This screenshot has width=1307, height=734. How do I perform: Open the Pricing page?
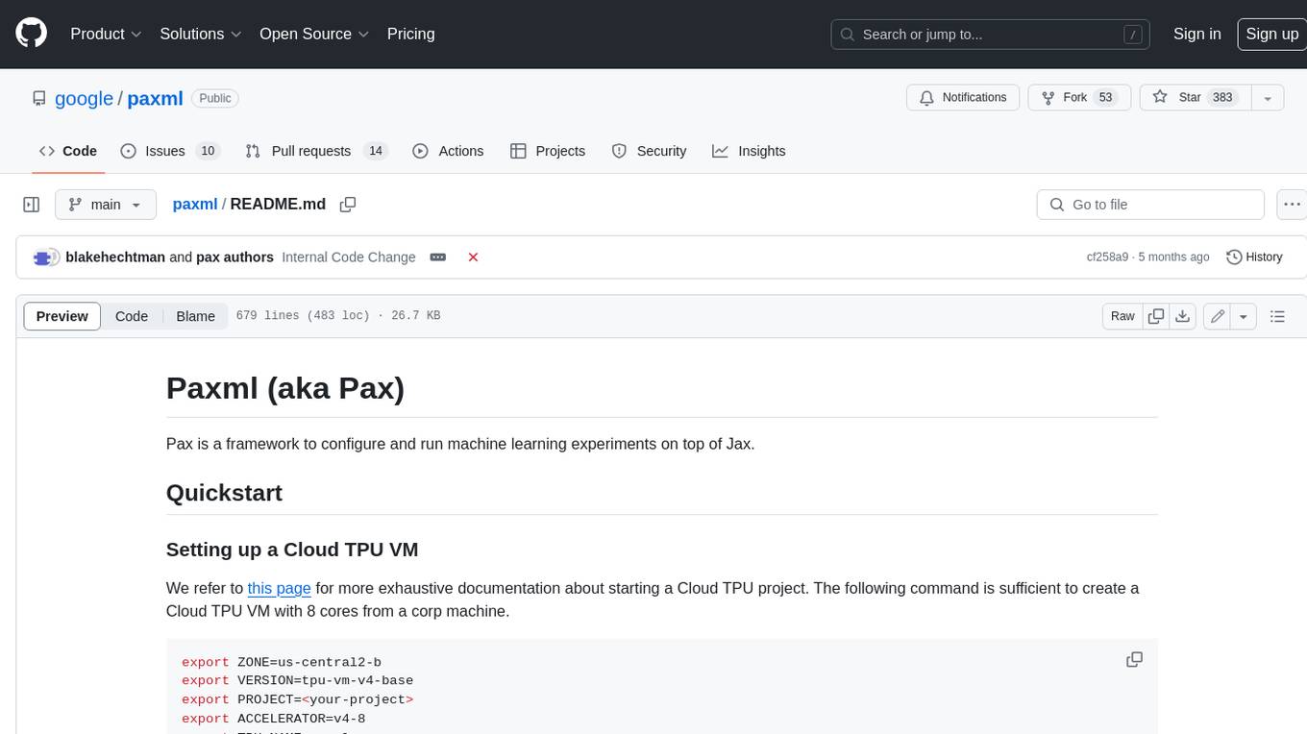pyautogui.click(x=410, y=34)
